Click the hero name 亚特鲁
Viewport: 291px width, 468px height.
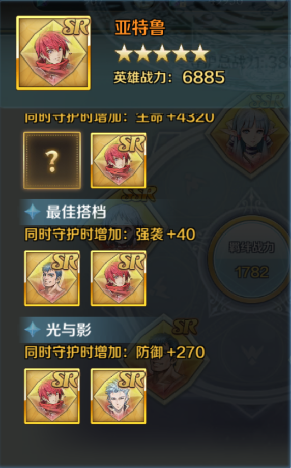tap(140, 28)
